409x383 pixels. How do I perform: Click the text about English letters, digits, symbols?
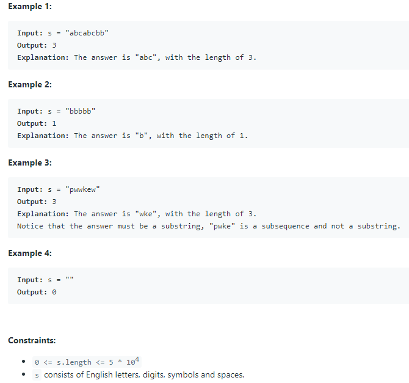pos(144,375)
